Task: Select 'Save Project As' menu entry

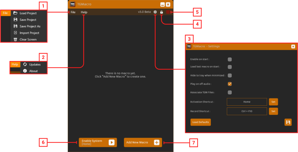Action: (x=30, y=26)
